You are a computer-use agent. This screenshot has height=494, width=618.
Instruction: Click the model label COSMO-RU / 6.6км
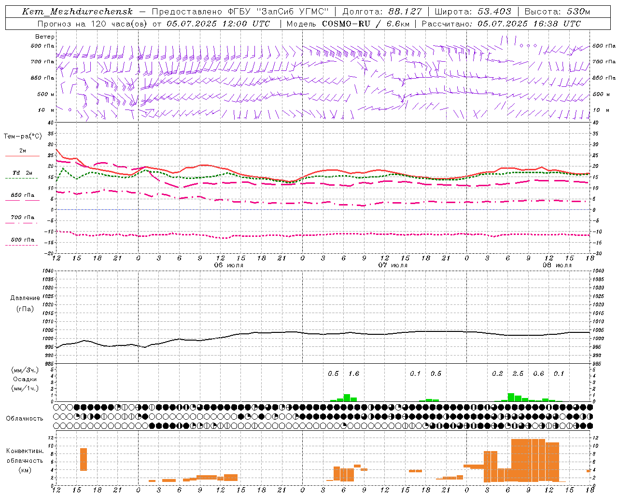tap(365, 24)
